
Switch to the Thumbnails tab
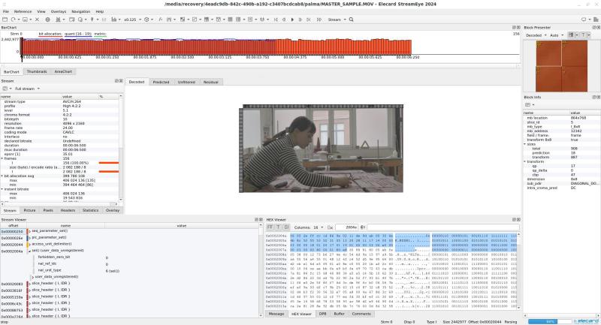37,71
